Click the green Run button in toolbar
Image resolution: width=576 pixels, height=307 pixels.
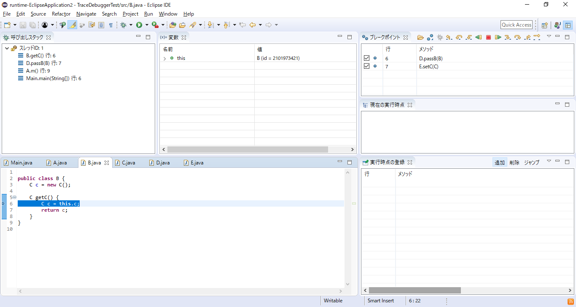click(x=139, y=25)
